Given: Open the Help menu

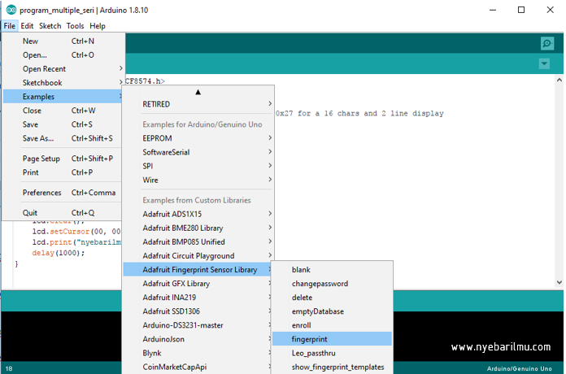Looking at the screenshot, I should (98, 26).
